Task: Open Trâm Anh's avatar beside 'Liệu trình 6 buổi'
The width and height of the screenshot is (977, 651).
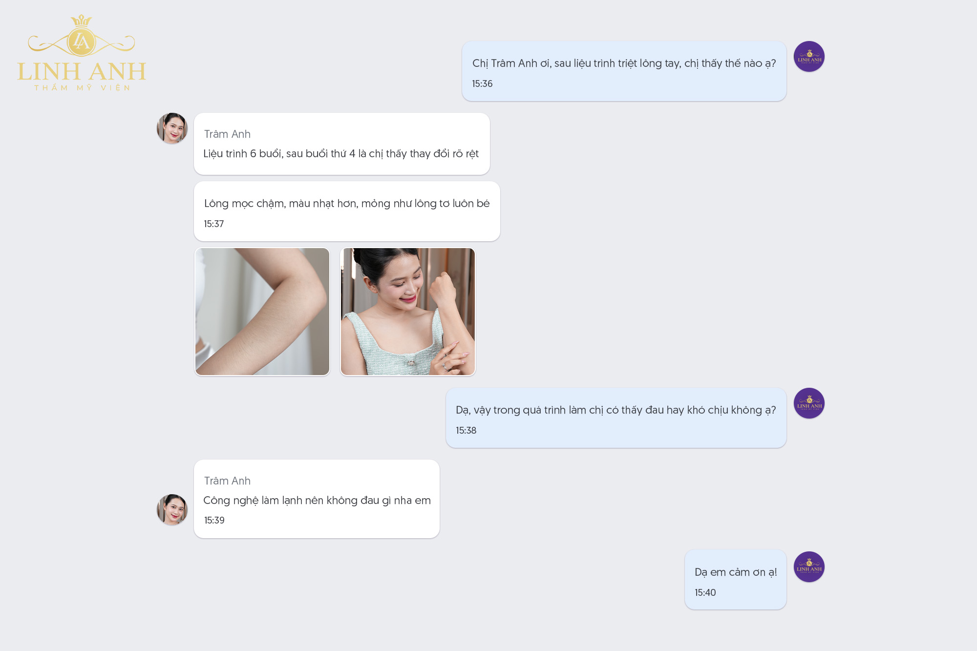Action: pyautogui.click(x=172, y=128)
